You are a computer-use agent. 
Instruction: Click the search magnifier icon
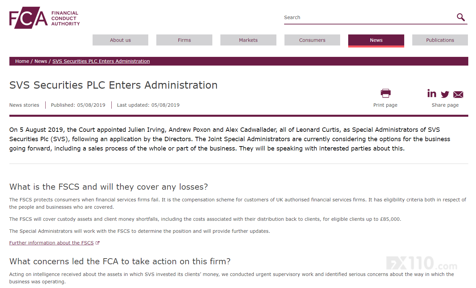461,17
